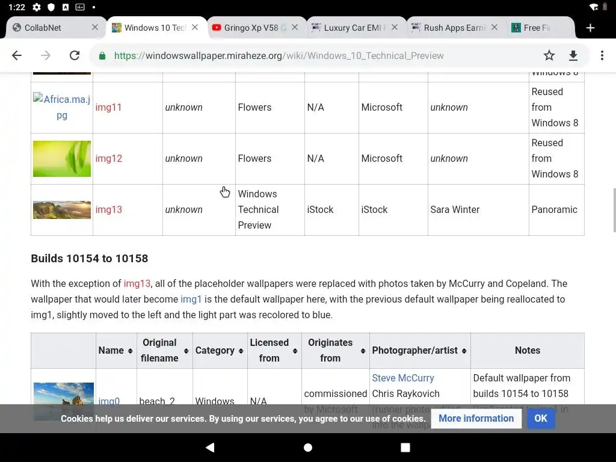
Task: Open the img13 link in table row
Action: (x=108, y=209)
